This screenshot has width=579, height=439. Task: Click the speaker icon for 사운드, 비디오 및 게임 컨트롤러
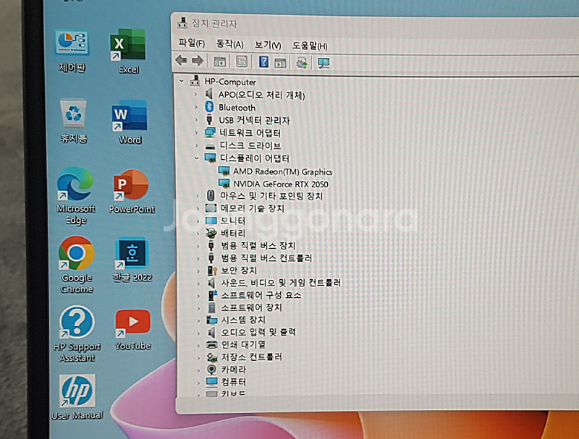point(211,283)
